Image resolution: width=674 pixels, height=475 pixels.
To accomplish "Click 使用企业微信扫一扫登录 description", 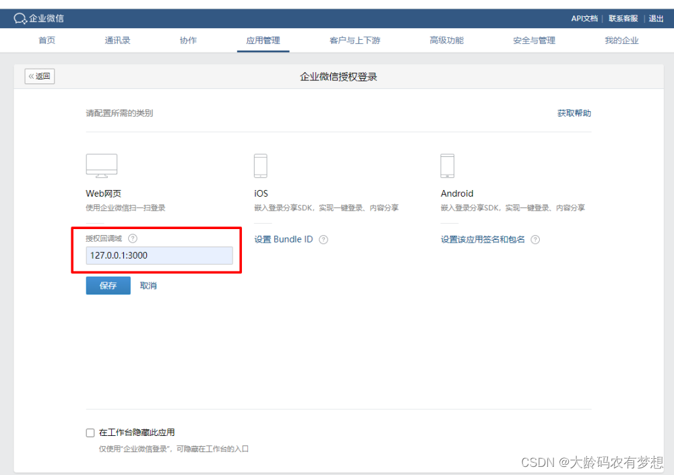I will pos(125,208).
